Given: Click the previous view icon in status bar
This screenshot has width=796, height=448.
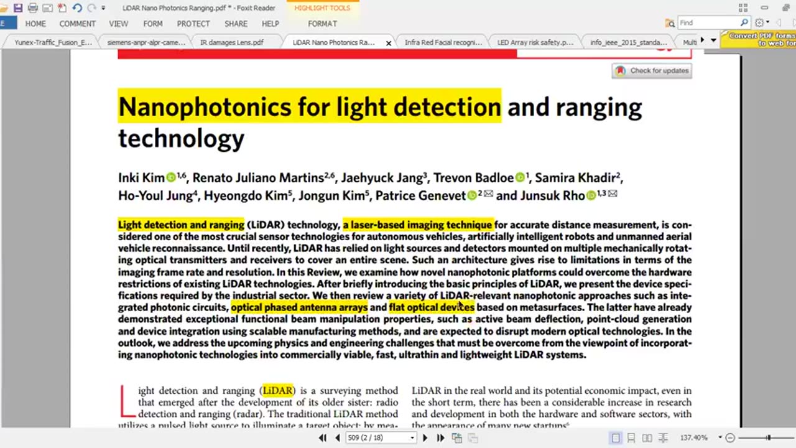Looking at the screenshot, I should 457,438.
